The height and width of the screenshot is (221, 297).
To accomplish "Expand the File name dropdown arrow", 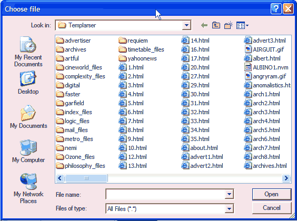I will click(229, 194).
